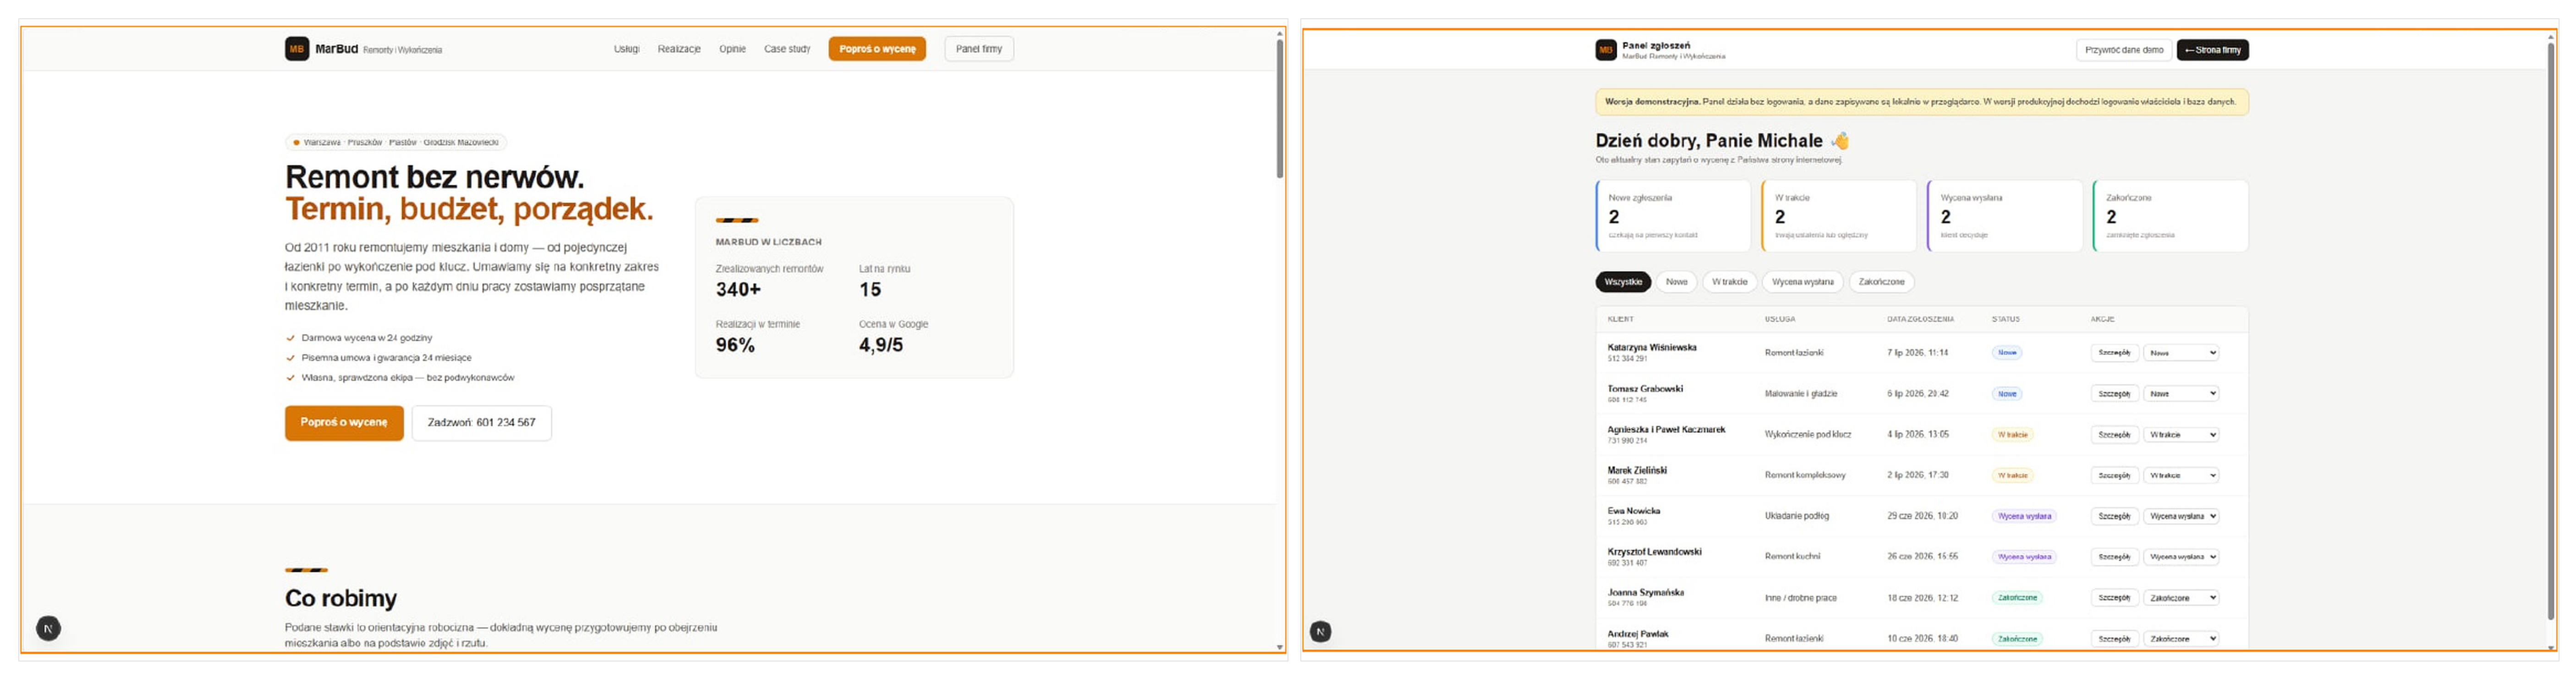Select the Zakończone filter tab
2576x678 pixels.
pos(1882,282)
